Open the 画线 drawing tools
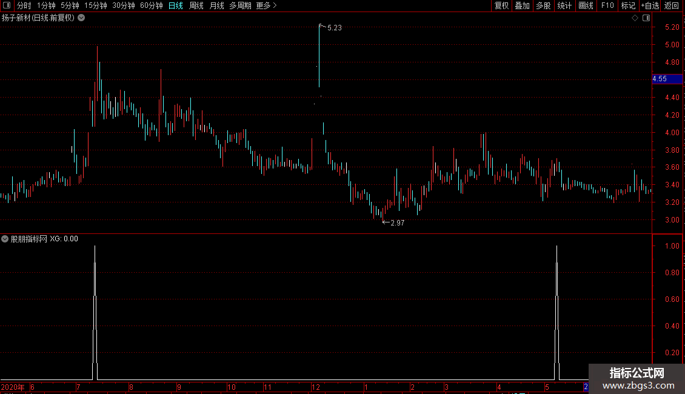The width and height of the screenshot is (685, 394). (586, 5)
